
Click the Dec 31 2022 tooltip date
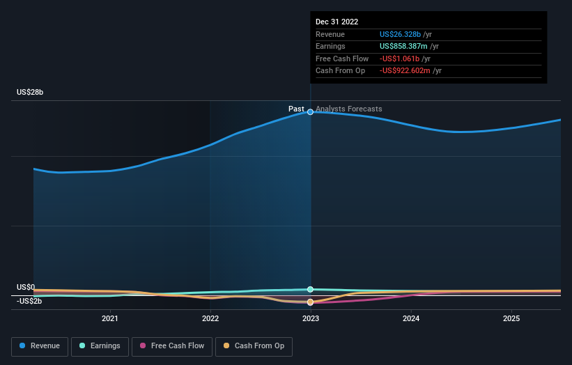tap(337, 22)
